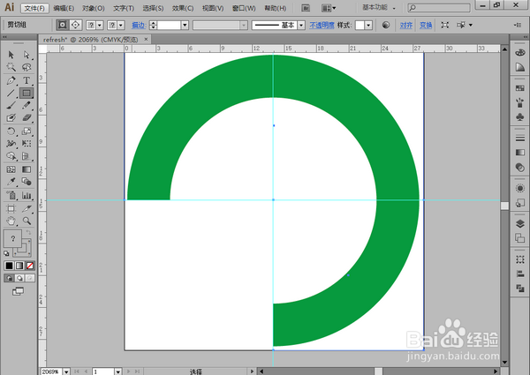Open the artboard number dropdown
Screen dimensions: 530x375
[118, 371]
